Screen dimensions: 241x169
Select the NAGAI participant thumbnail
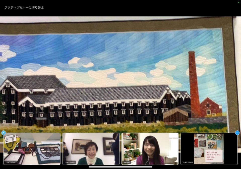(150, 149)
